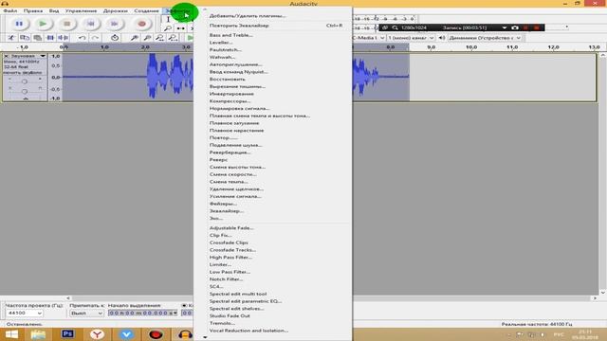
Task: Adjust the track gain slider
Action: point(25,81)
